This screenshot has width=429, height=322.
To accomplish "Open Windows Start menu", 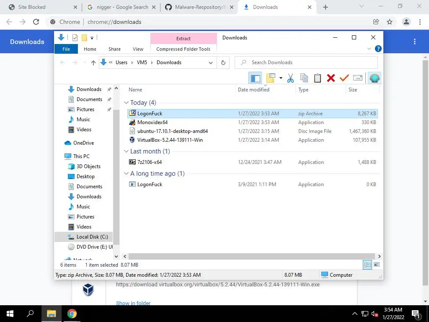I will point(10,314).
